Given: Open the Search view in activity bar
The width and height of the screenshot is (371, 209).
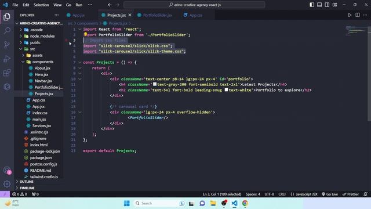Looking at the screenshot, I should [7, 31].
